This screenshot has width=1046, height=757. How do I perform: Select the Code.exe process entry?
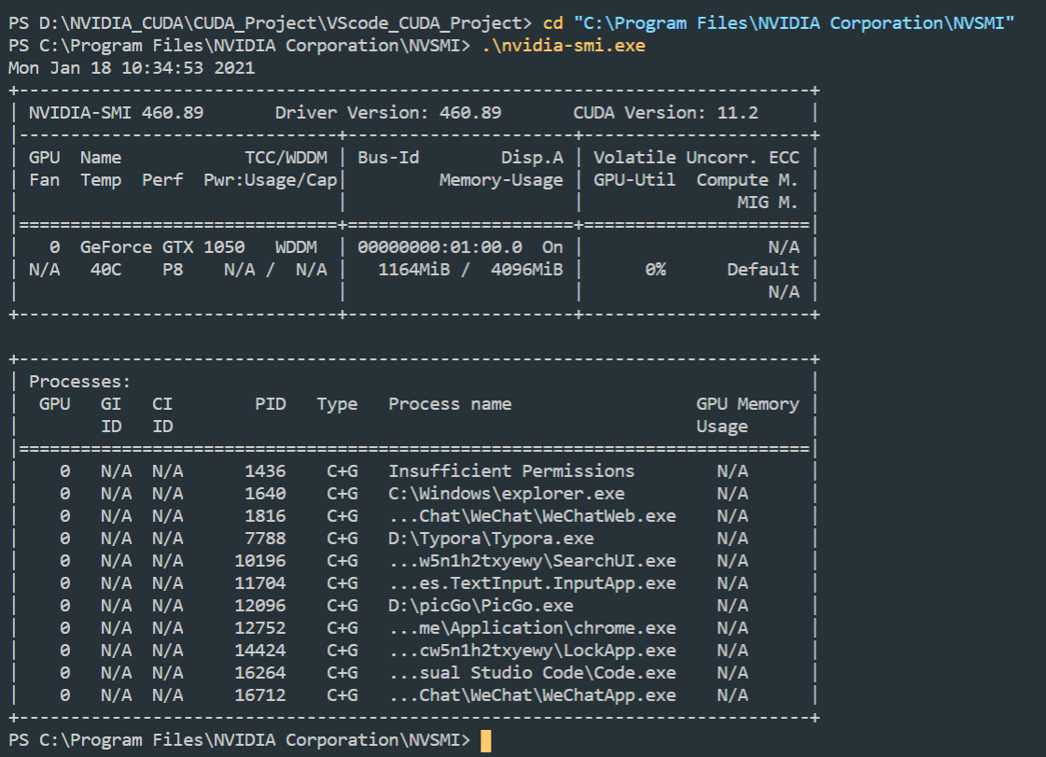(x=532, y=672)
